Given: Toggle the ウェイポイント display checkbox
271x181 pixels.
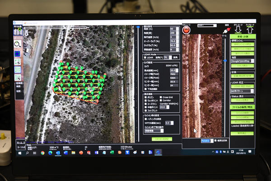Looking at the screenshot, I should coord(145,100).
